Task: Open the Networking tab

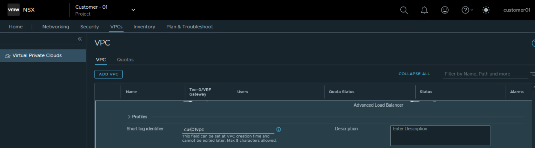Action: [x=56, y=27]
